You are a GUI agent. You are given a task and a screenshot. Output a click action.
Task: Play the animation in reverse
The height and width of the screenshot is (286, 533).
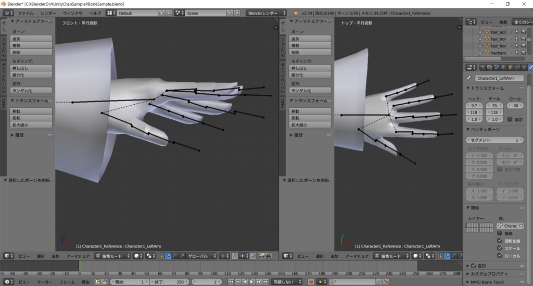tap(245, 282)
